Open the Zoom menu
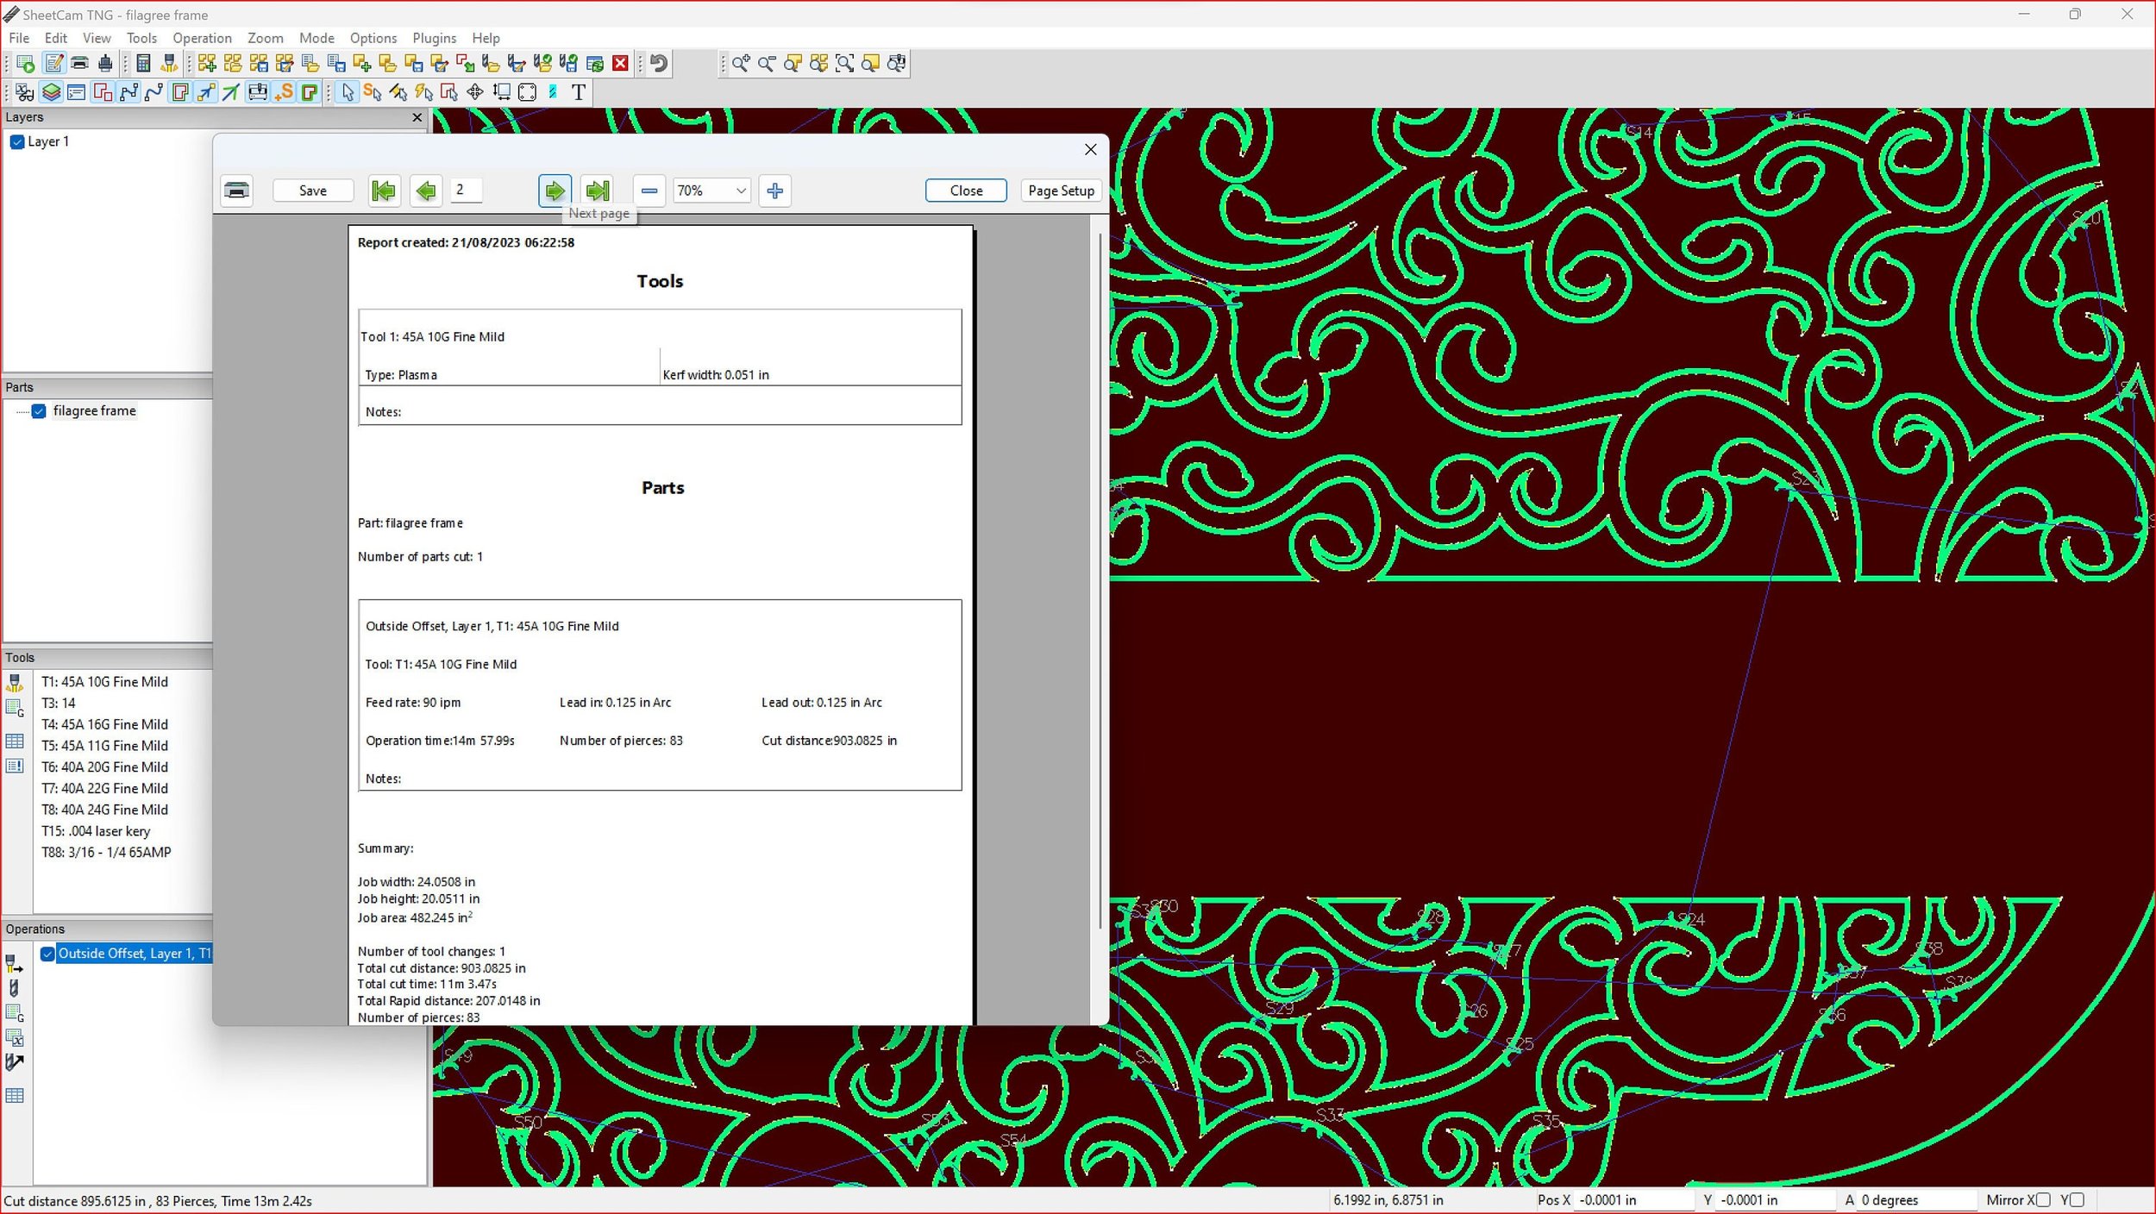 [x=265, y=38]
